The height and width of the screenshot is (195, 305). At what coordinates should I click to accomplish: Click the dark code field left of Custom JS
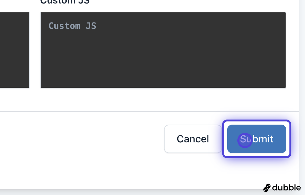point(15,50)
